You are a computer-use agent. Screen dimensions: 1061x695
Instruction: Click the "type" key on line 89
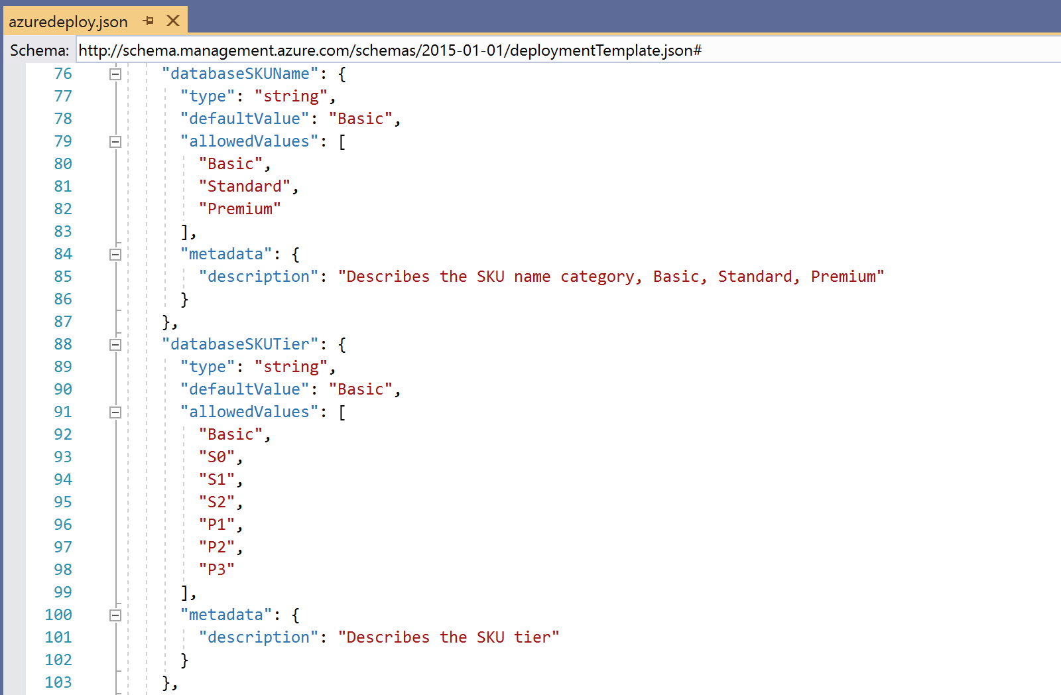(208, 367)
